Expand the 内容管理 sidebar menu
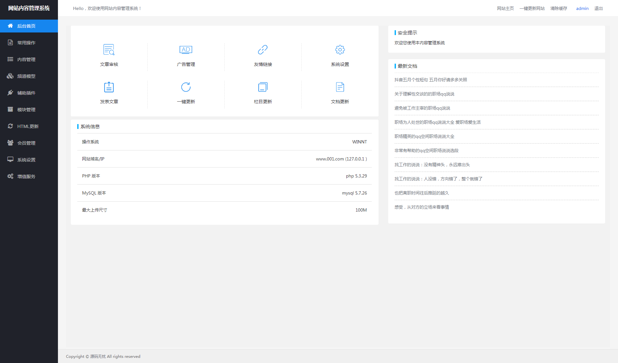The image size is (618, 363). (26, 59)
